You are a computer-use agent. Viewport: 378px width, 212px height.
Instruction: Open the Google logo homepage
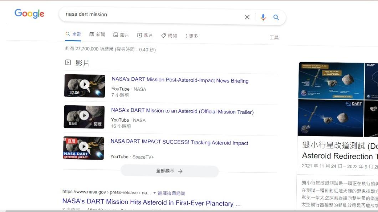(29, 14)
